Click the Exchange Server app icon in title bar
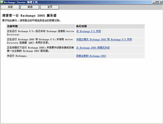Image resolution: width=163 pixels, height=124 pixels. pos(2,2)
